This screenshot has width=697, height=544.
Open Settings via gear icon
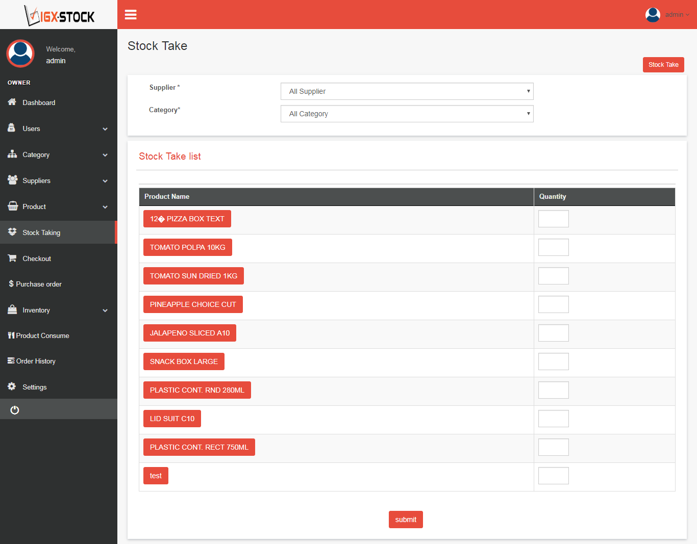point(12,386)
